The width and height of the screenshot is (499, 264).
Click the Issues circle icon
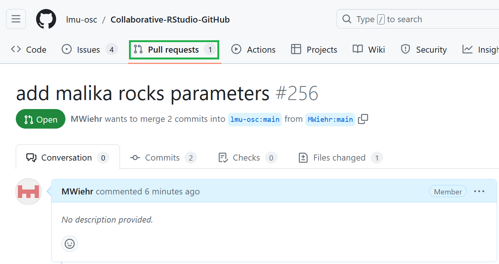pyautogui.click(x=66, y=49)
